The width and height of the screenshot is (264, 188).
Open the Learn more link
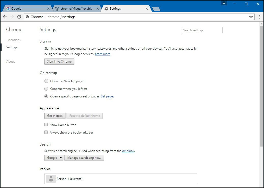coord(102,54)
